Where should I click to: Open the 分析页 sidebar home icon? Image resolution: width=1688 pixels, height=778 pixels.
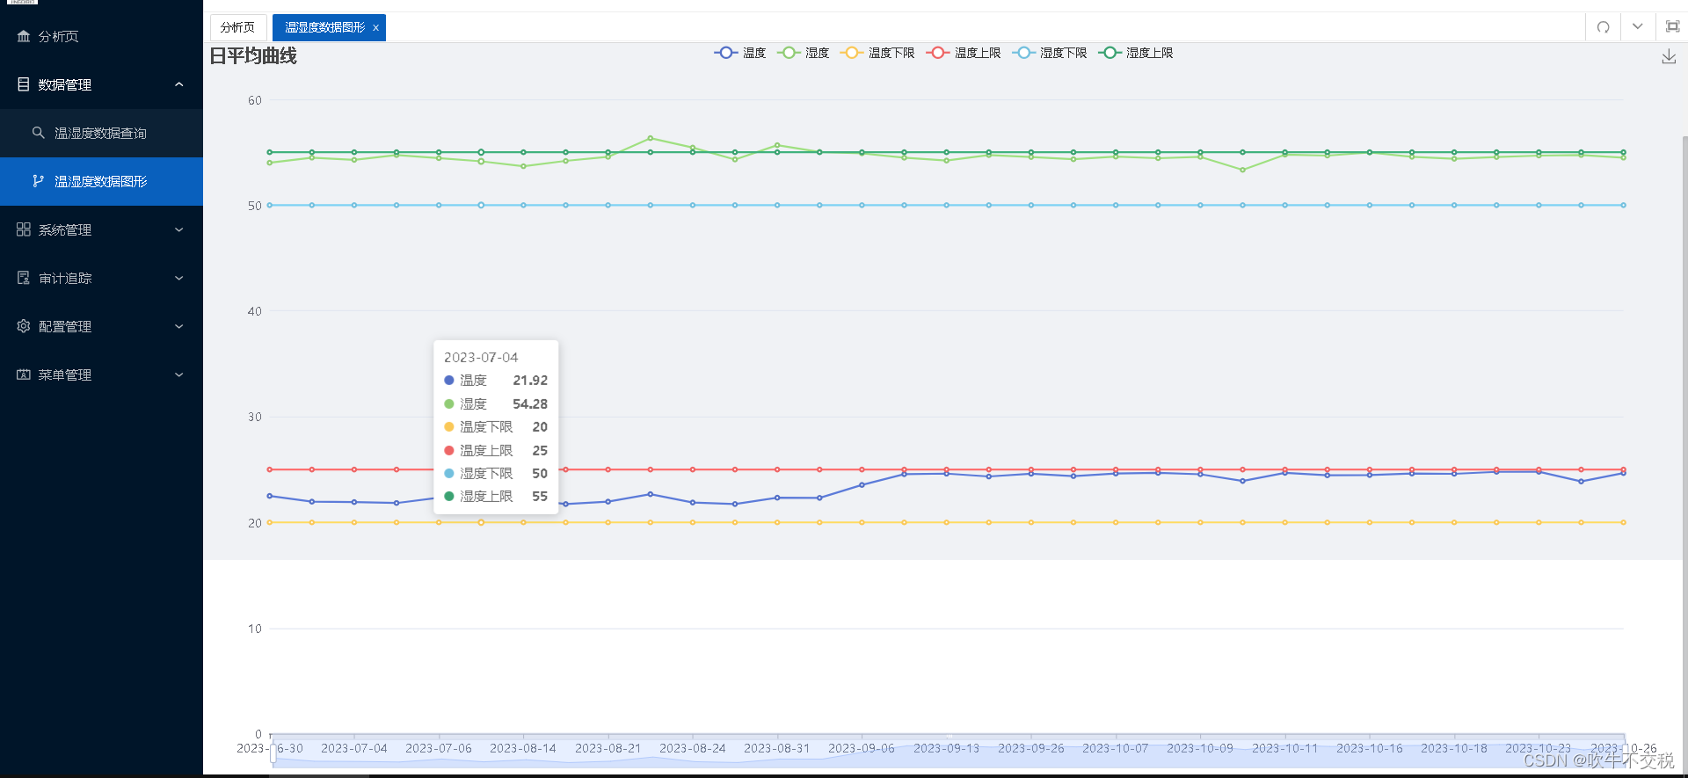click(x=24, y=36)
